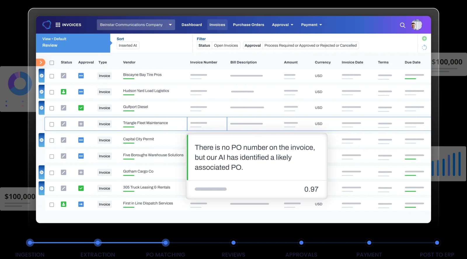The width and height of the screenshot is (467, 259).
Task: Open the Status Open Invoices filter
Action: tap(218, 45)
